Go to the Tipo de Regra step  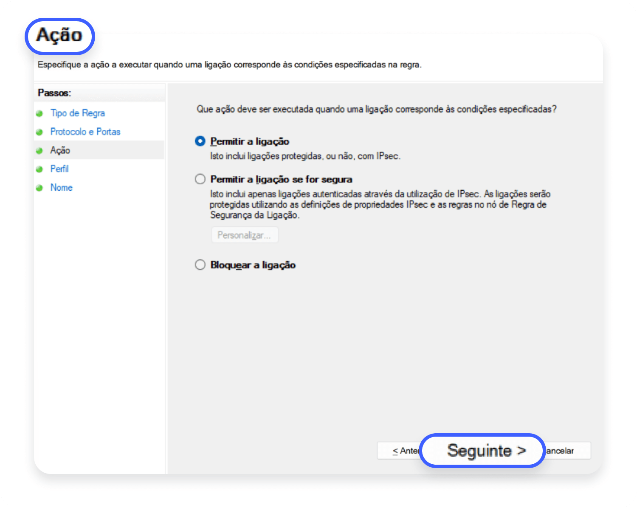78,113
